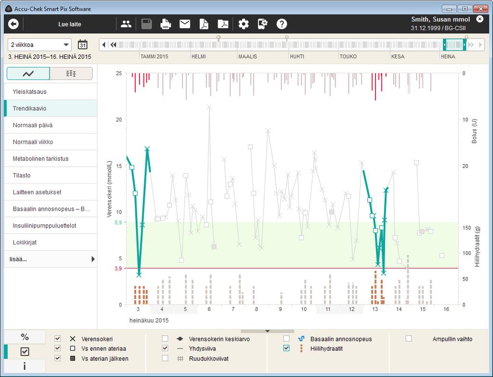This screenshot has width=493, height=377.
Task: Jump timeline back with double left arrow
Action: (113, 45)
